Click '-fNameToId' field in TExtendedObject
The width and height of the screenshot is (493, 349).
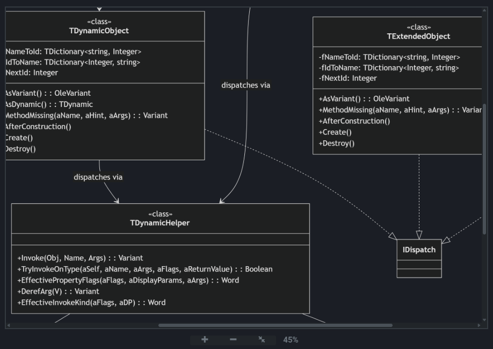pos(389,58)
